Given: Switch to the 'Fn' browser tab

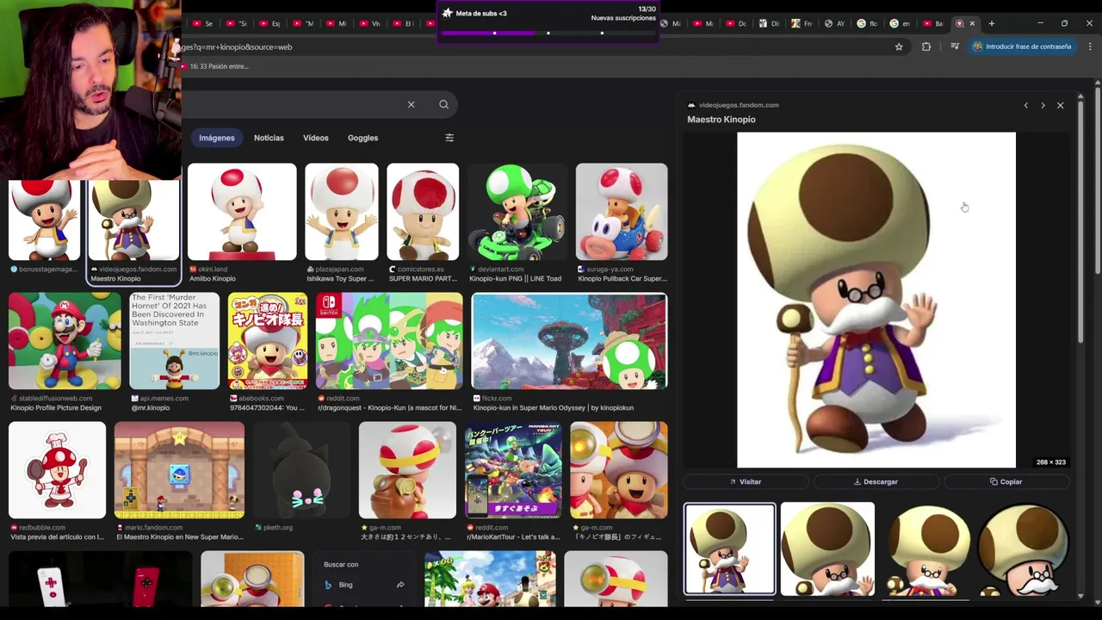Looking at the screenshot, I should pos(802,23).
